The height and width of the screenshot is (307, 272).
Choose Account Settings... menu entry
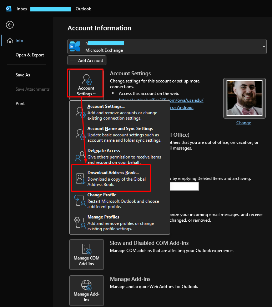click(120, 112)
